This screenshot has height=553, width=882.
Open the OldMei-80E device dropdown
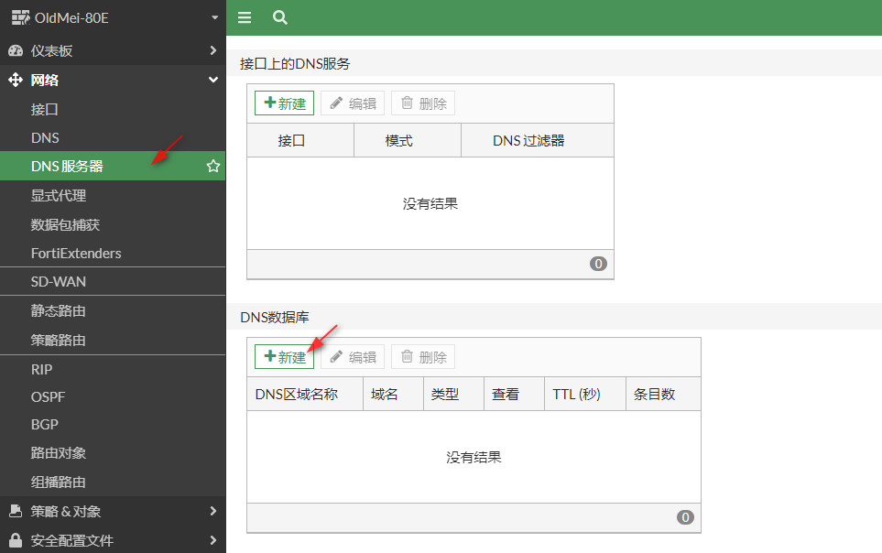click(x=214, y=17)
